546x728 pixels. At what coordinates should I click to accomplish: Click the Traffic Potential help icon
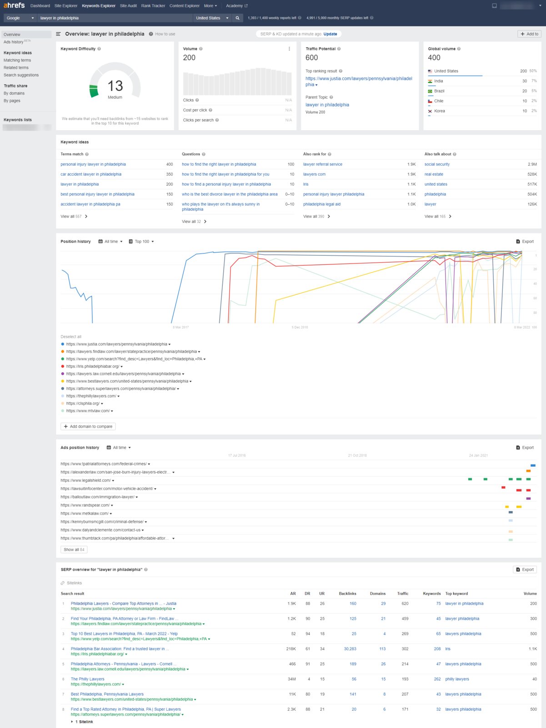(x=339, y=49)
